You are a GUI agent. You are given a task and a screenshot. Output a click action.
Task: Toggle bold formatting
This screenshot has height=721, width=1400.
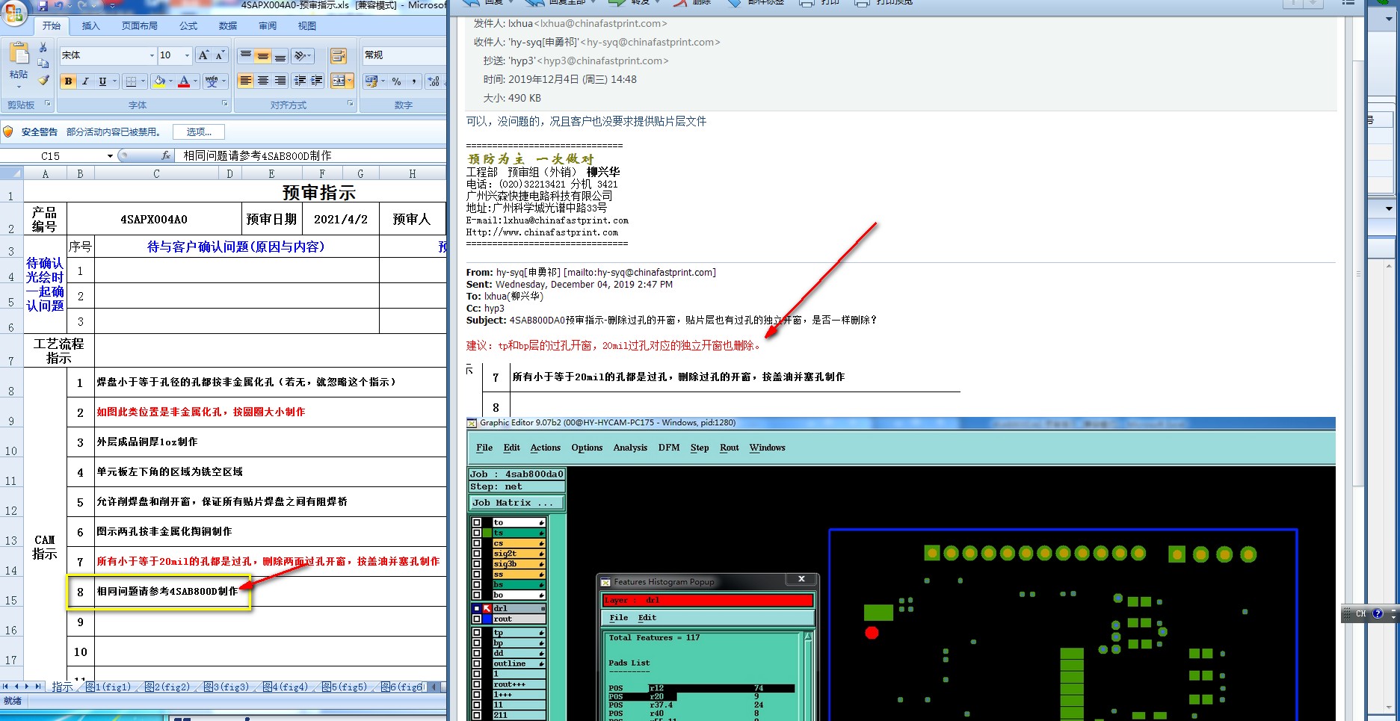pos(69,81)
